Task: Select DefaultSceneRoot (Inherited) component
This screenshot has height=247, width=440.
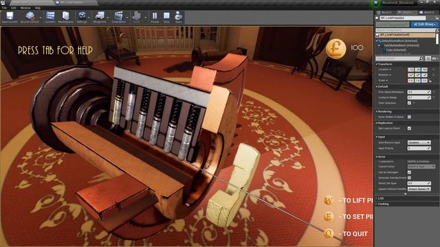Action: point(399,41)
